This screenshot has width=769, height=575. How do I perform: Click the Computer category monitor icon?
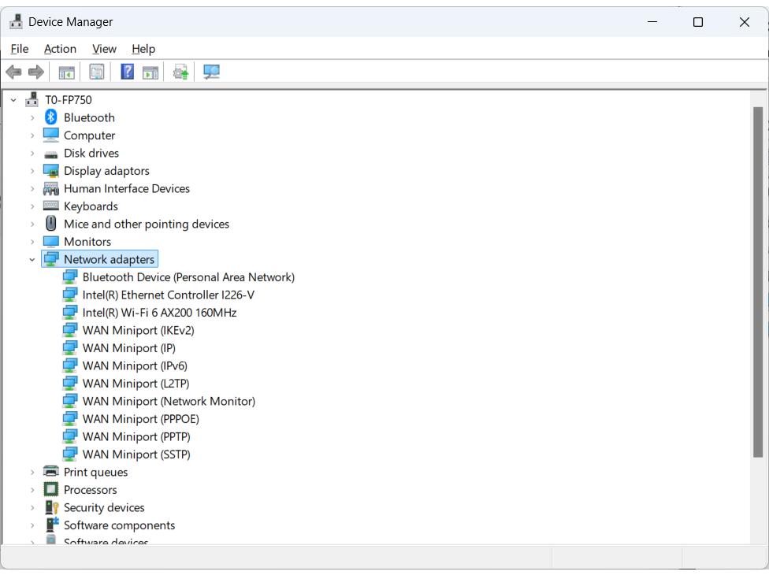pos(50,135)
